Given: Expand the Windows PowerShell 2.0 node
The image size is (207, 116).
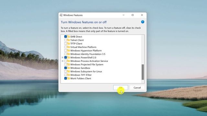Looking at the screenshot, I should coord(62,57).
